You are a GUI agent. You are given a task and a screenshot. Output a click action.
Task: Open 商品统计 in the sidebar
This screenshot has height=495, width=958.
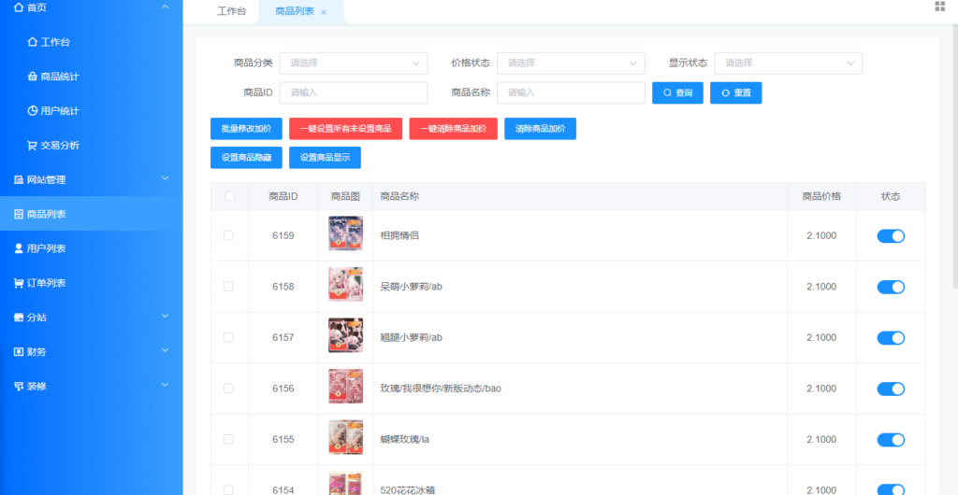(60, 77)
